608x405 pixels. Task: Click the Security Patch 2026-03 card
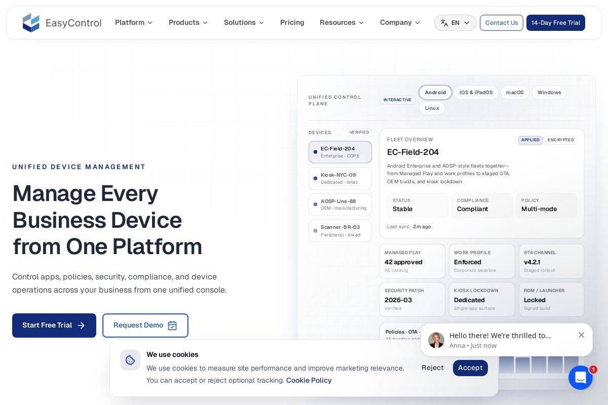(x=412, y=300)
